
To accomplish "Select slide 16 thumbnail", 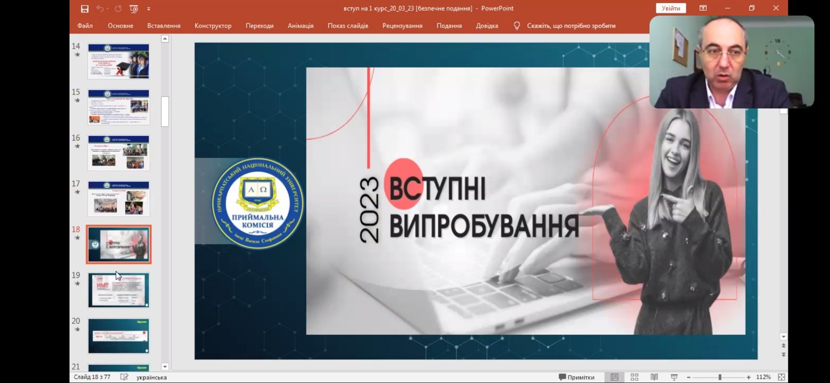I will (119, 153).
